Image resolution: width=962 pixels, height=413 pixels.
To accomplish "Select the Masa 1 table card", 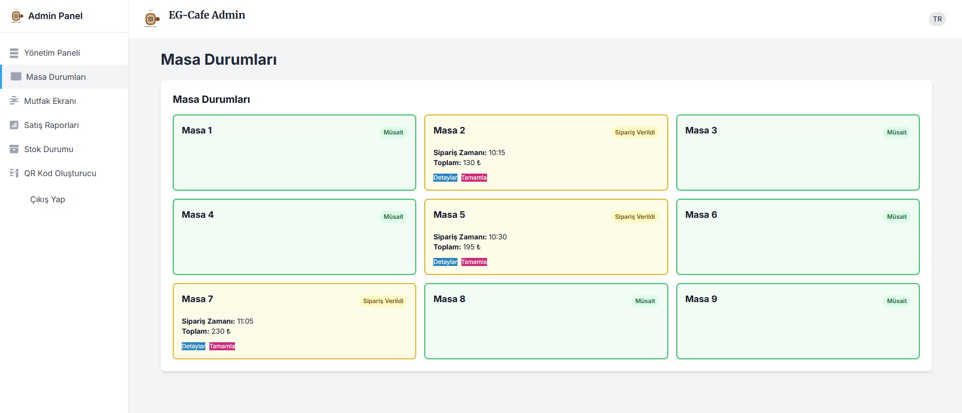I will pos(294,161).
